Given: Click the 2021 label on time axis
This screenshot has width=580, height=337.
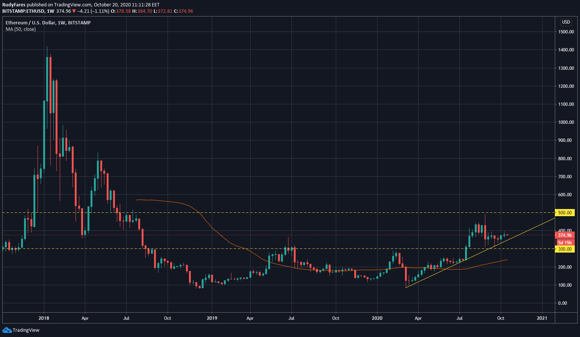Looking at the screenshot, I should [x=542, y=318].
